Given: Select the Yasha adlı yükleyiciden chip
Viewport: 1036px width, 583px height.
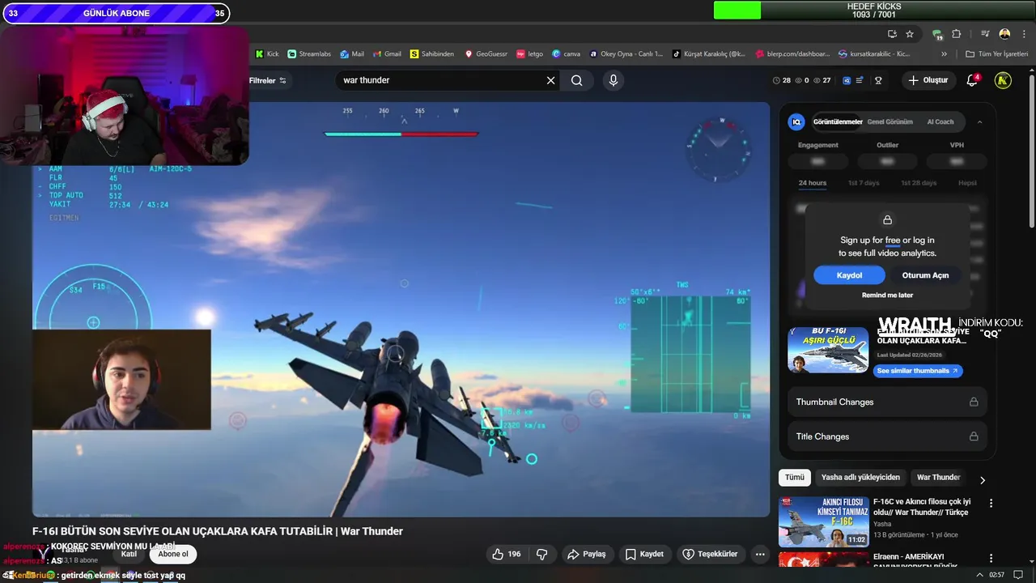Looking at the screenshot, I should click(x=860, y=478).
